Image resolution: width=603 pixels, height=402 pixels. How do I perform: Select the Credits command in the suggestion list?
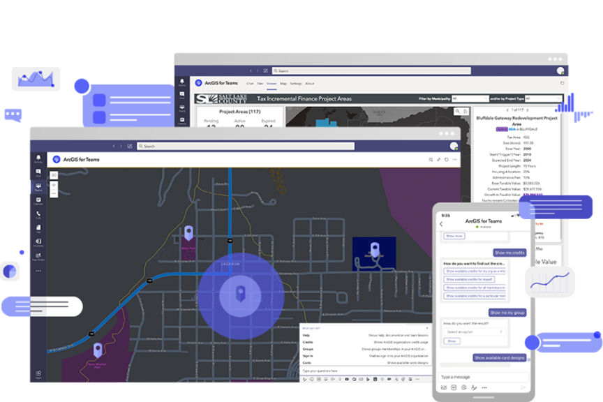click(306, 343)
